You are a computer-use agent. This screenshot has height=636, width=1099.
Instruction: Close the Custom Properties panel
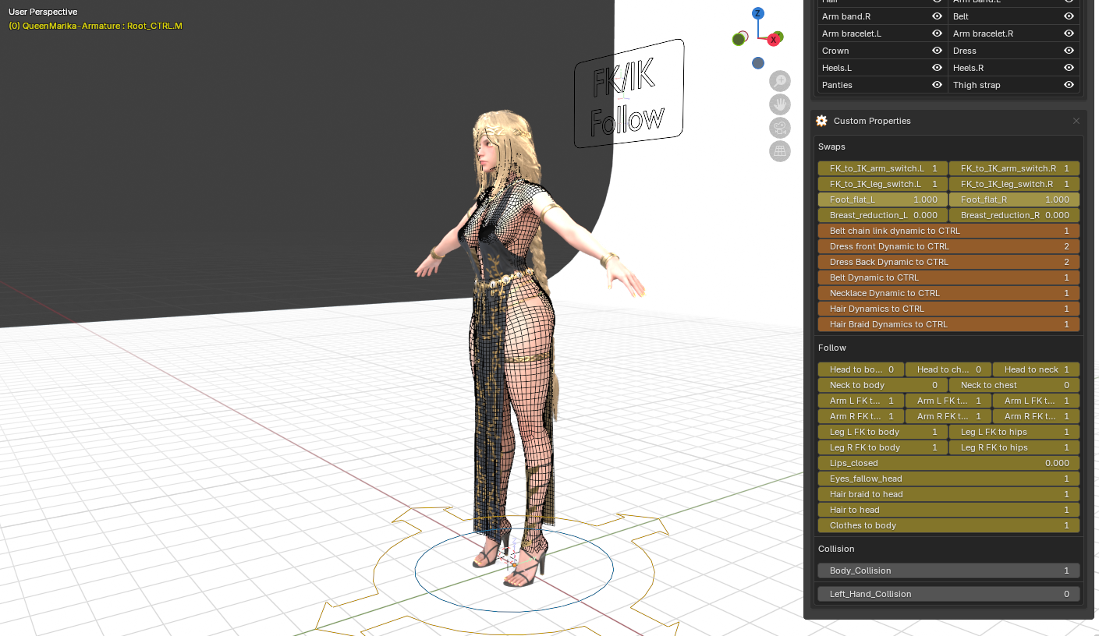[x=1076, y=121]
